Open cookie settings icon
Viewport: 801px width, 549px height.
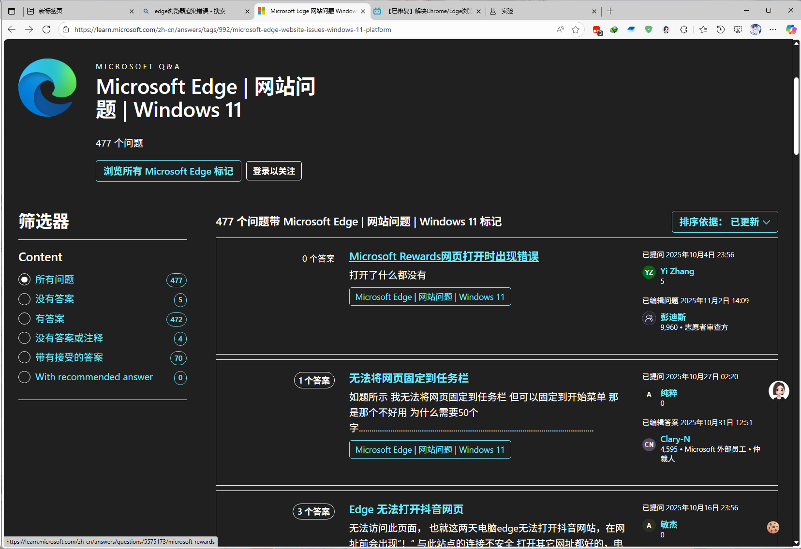click(773, 527)
